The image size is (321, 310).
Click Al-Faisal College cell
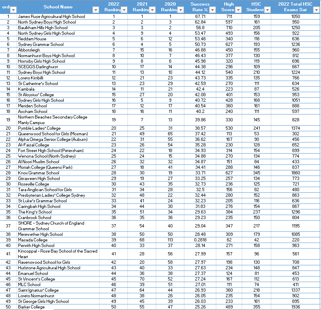point(58,145)
